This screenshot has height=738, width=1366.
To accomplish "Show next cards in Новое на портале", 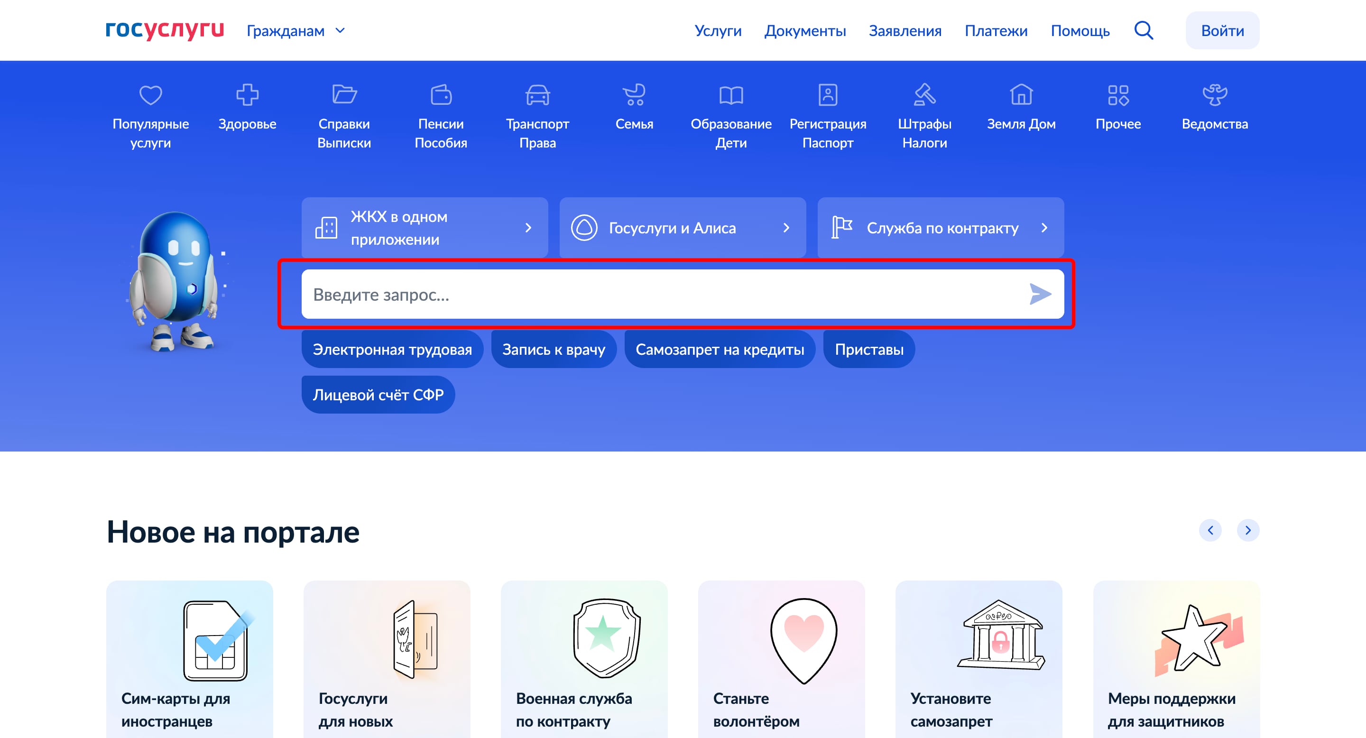I will [x=1248, y=530].
